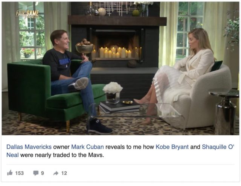Click the stacked books on coffee table
This screenshot has height=186, width=241.
pyautogui.click(x=119, y=107)
